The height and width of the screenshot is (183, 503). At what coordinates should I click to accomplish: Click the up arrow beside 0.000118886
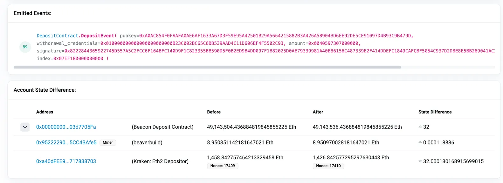pos(420,142)
